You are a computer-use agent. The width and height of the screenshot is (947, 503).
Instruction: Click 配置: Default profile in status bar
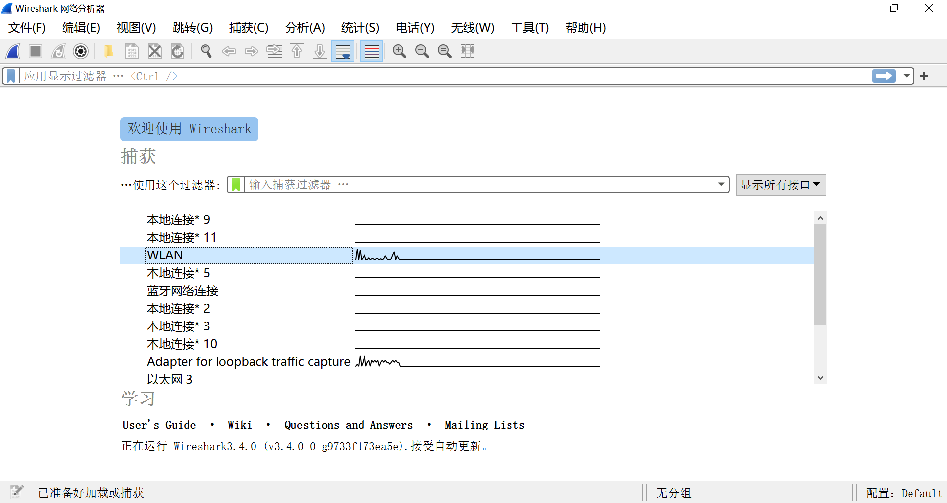(x=904, y=493)
